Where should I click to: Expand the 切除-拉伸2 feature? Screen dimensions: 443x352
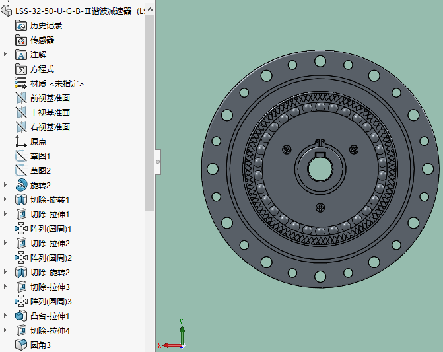5,242
